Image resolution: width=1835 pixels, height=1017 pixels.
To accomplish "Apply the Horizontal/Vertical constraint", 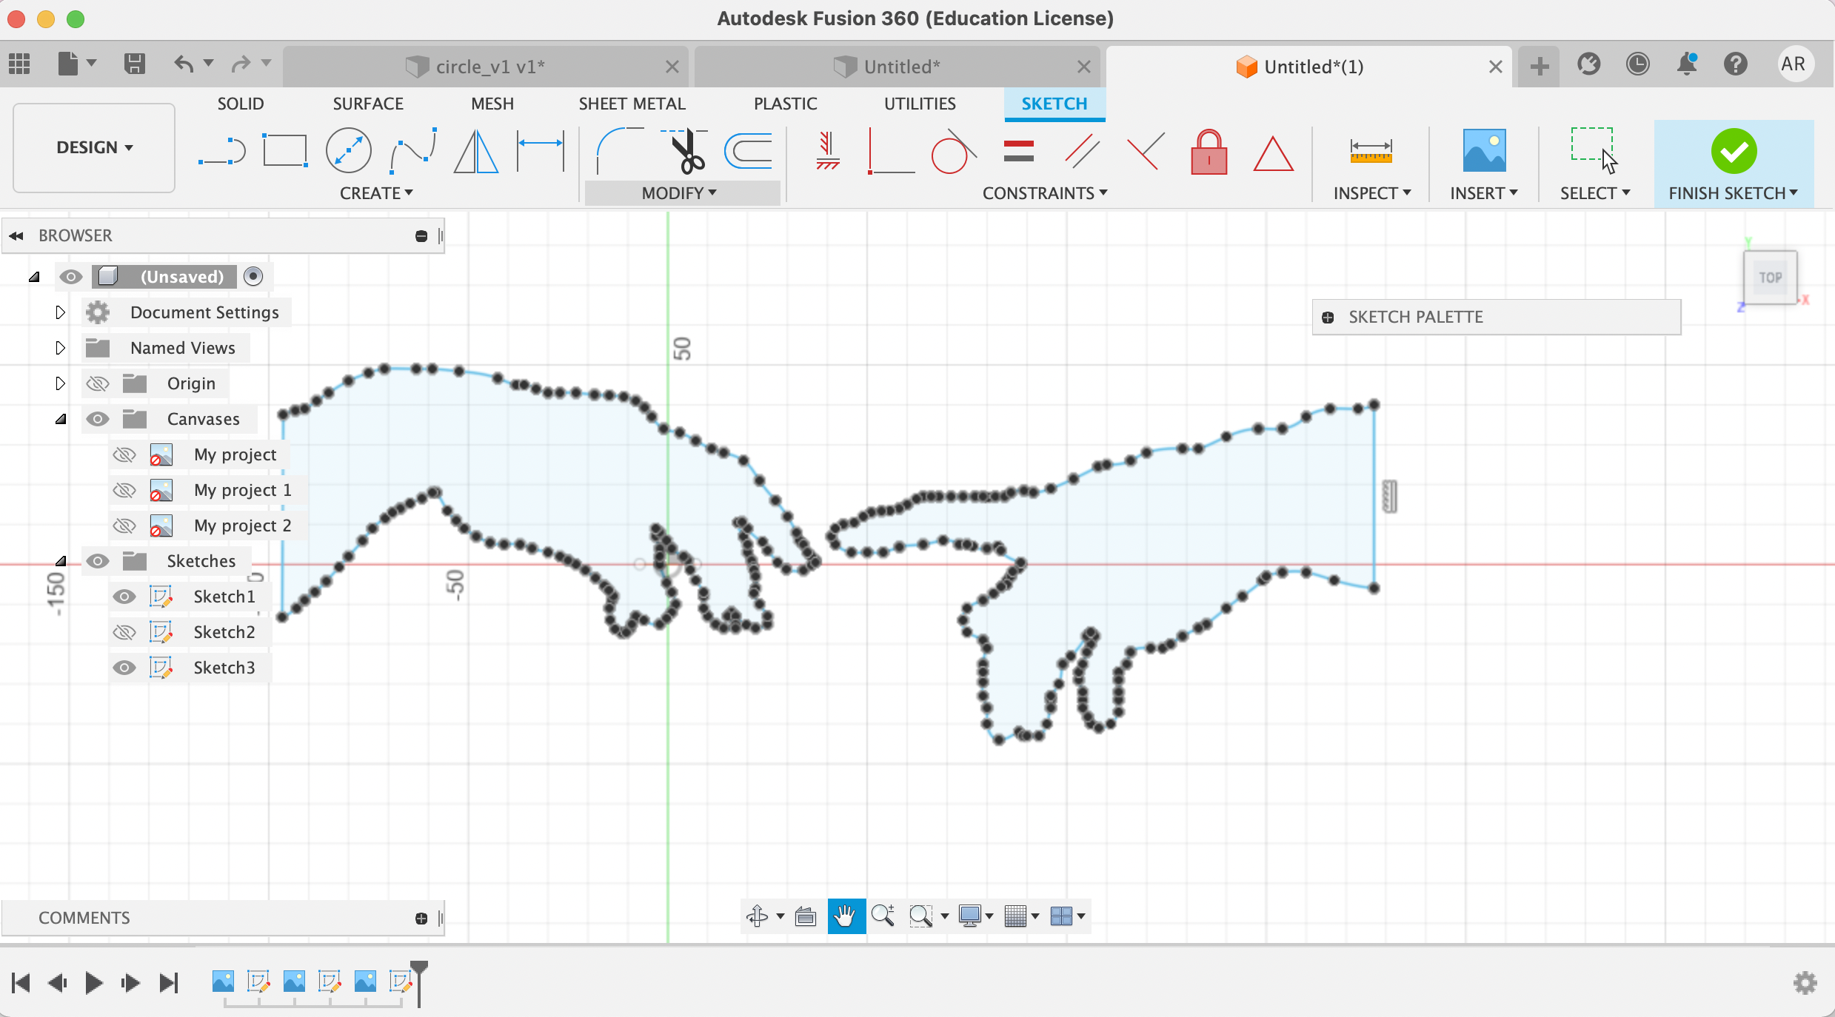I will pos(827,151).
